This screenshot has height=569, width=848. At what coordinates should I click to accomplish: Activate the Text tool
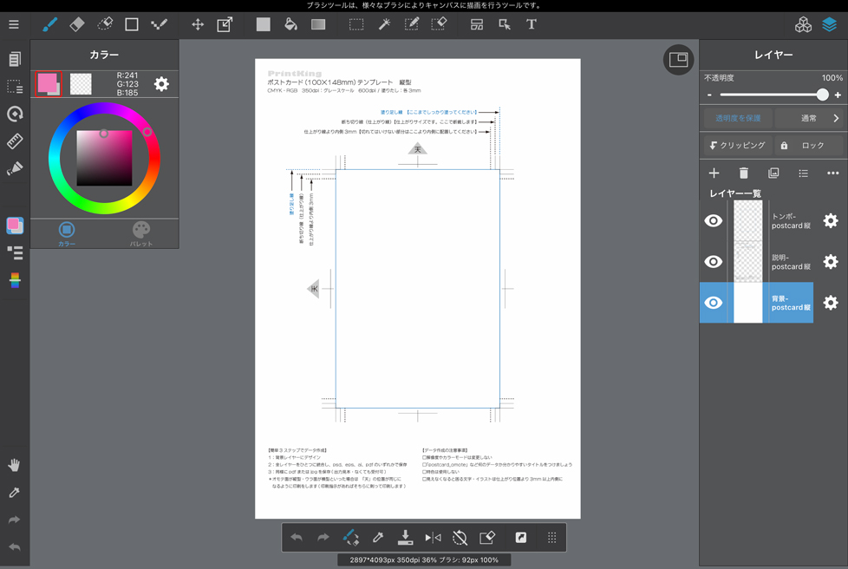(x=532, y=24)
